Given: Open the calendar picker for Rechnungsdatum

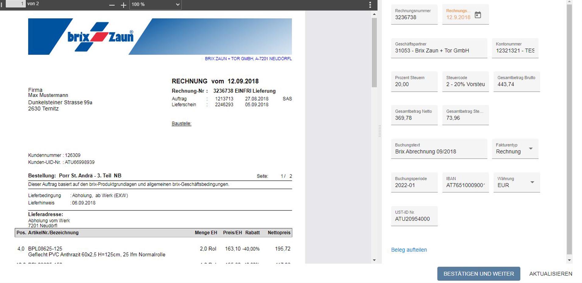Looking at the screenshot, I should tap(478, 15).
